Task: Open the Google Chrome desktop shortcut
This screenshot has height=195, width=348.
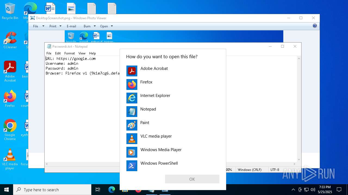Action: pos(10,130)
